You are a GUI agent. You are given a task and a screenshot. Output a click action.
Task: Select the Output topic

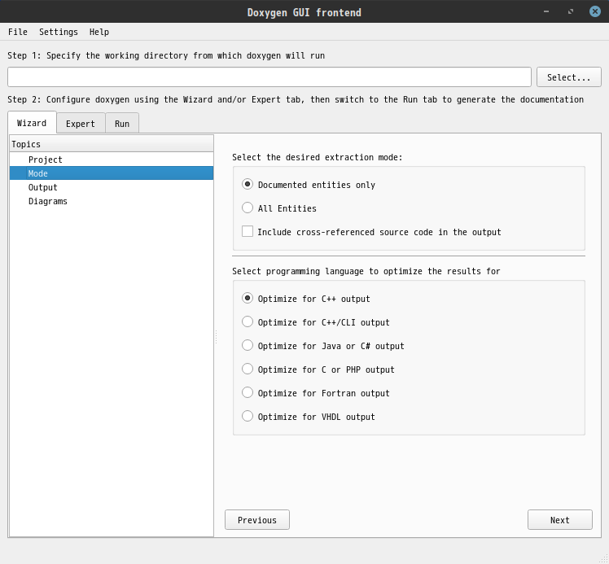pyautogui.click(x=112, y=187)
